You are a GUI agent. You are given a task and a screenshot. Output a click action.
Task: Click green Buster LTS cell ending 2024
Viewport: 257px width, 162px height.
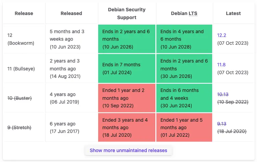(184, 98)
